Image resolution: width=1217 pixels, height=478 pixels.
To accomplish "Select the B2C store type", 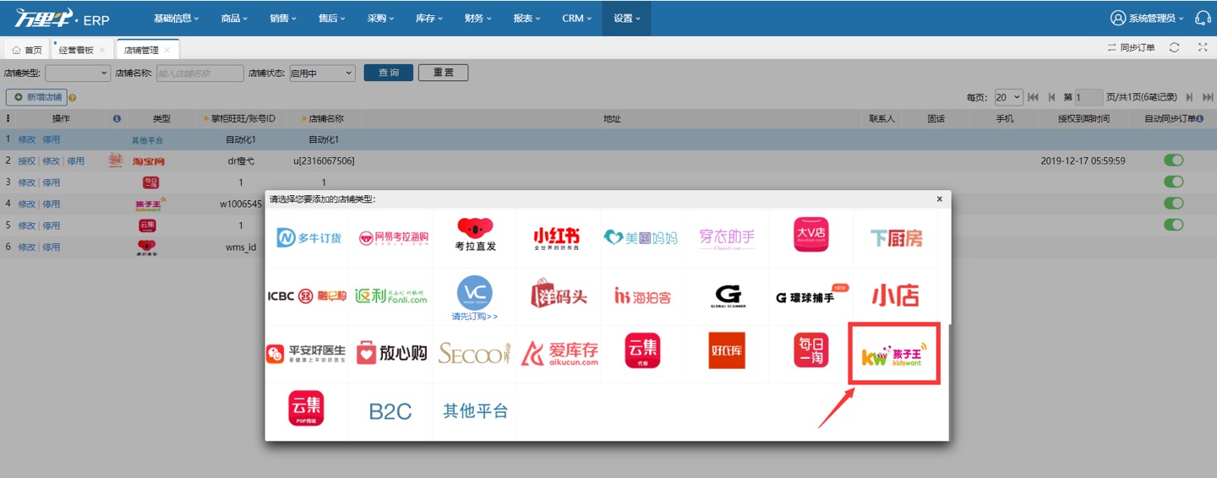I will (x=390, y=411).
